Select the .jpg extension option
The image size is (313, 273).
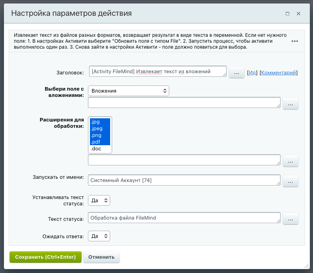[x=95, y=122]
